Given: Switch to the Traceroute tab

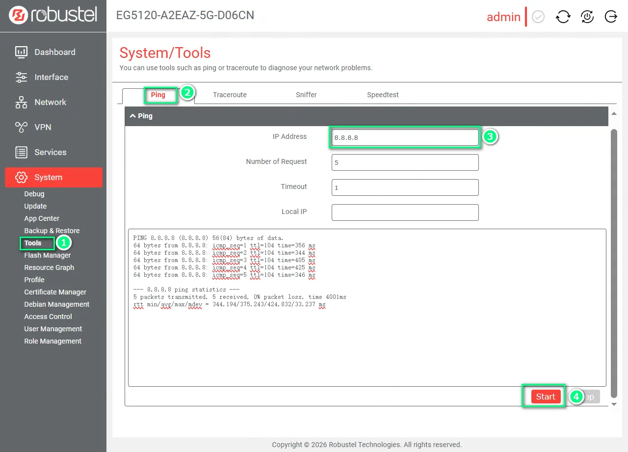Looking at the screenshot, I should coord(230,95).
